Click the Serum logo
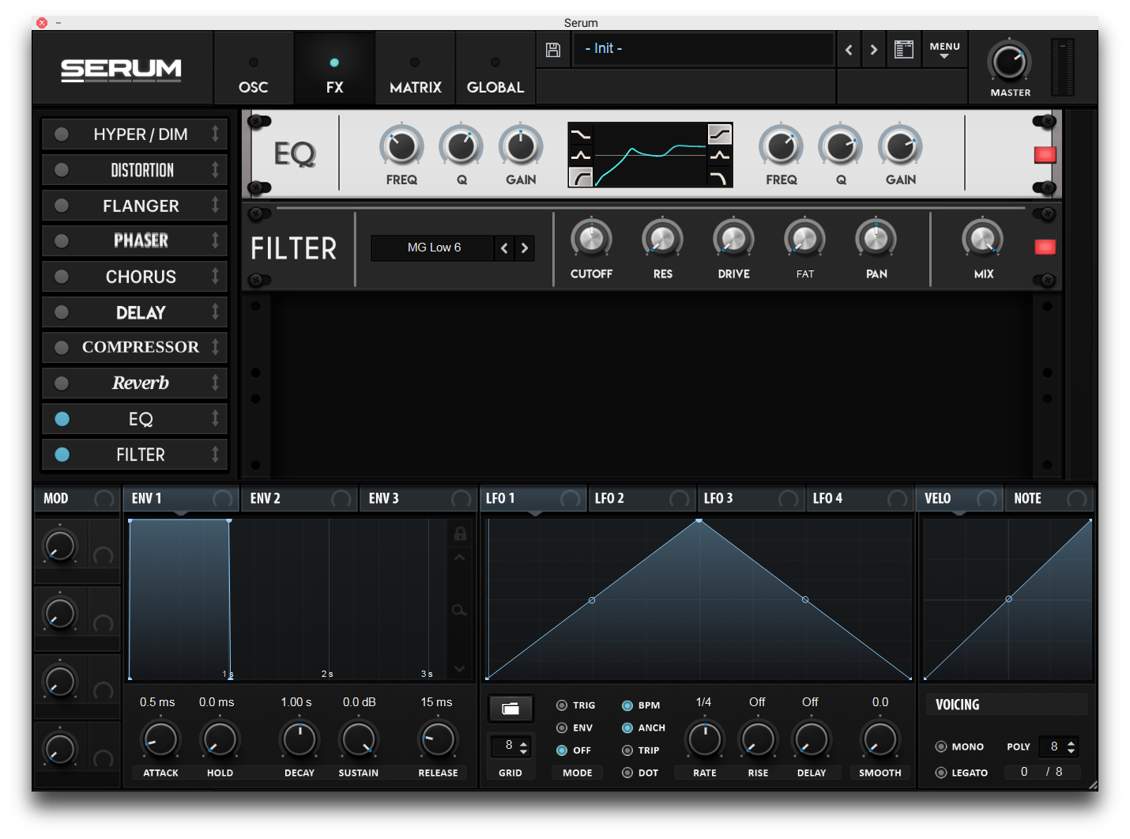Image resolution: width=1130 pixels, height=839 pixels. (x=121, y=70)
